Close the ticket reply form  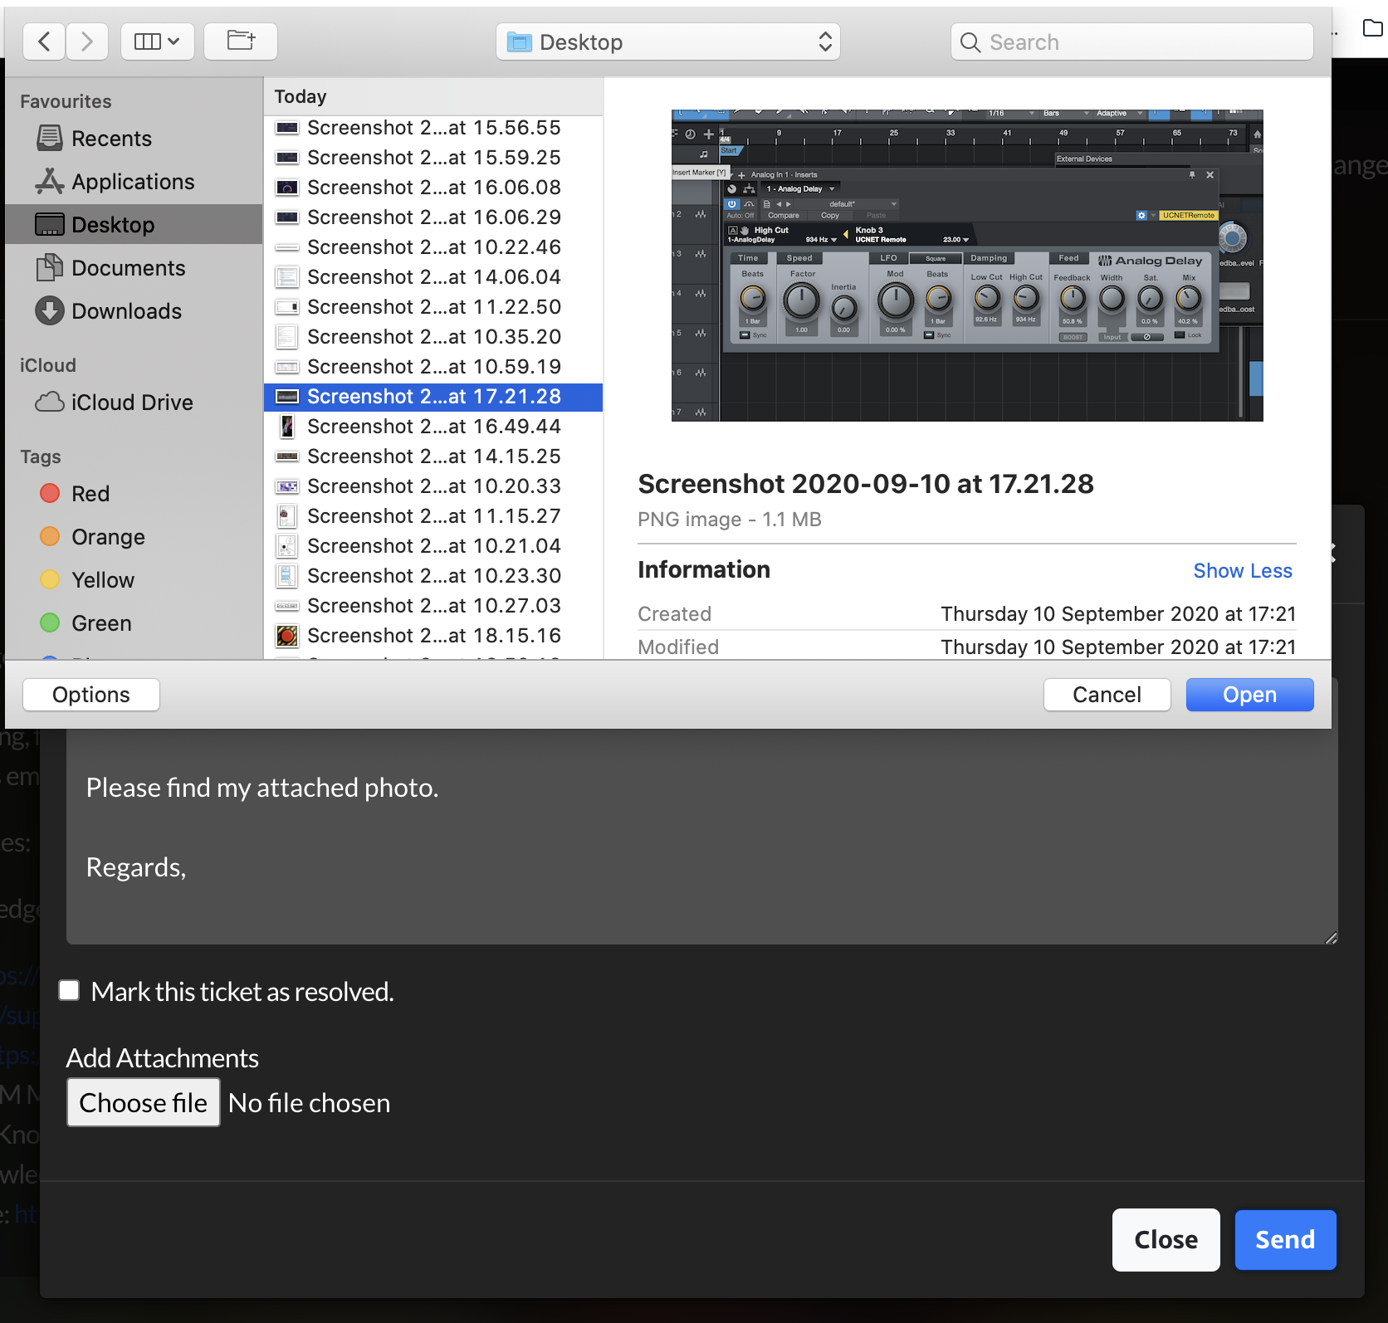click(1166, 1240)
